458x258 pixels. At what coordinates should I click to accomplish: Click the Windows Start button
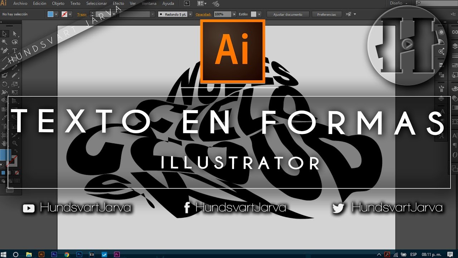[4, 254]
